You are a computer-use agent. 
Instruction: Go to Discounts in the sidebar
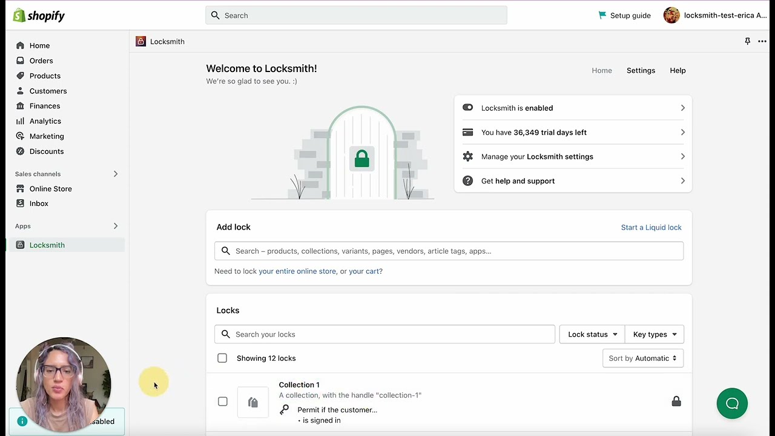tap(47, 151)
